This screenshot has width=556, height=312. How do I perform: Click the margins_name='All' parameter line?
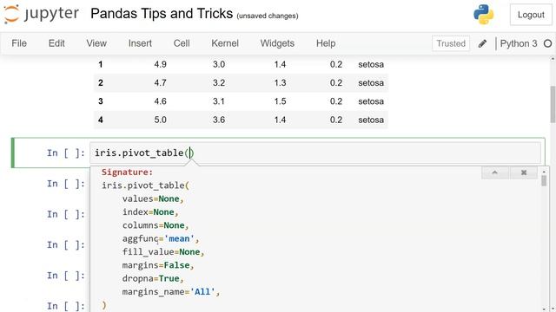(171, 292)
